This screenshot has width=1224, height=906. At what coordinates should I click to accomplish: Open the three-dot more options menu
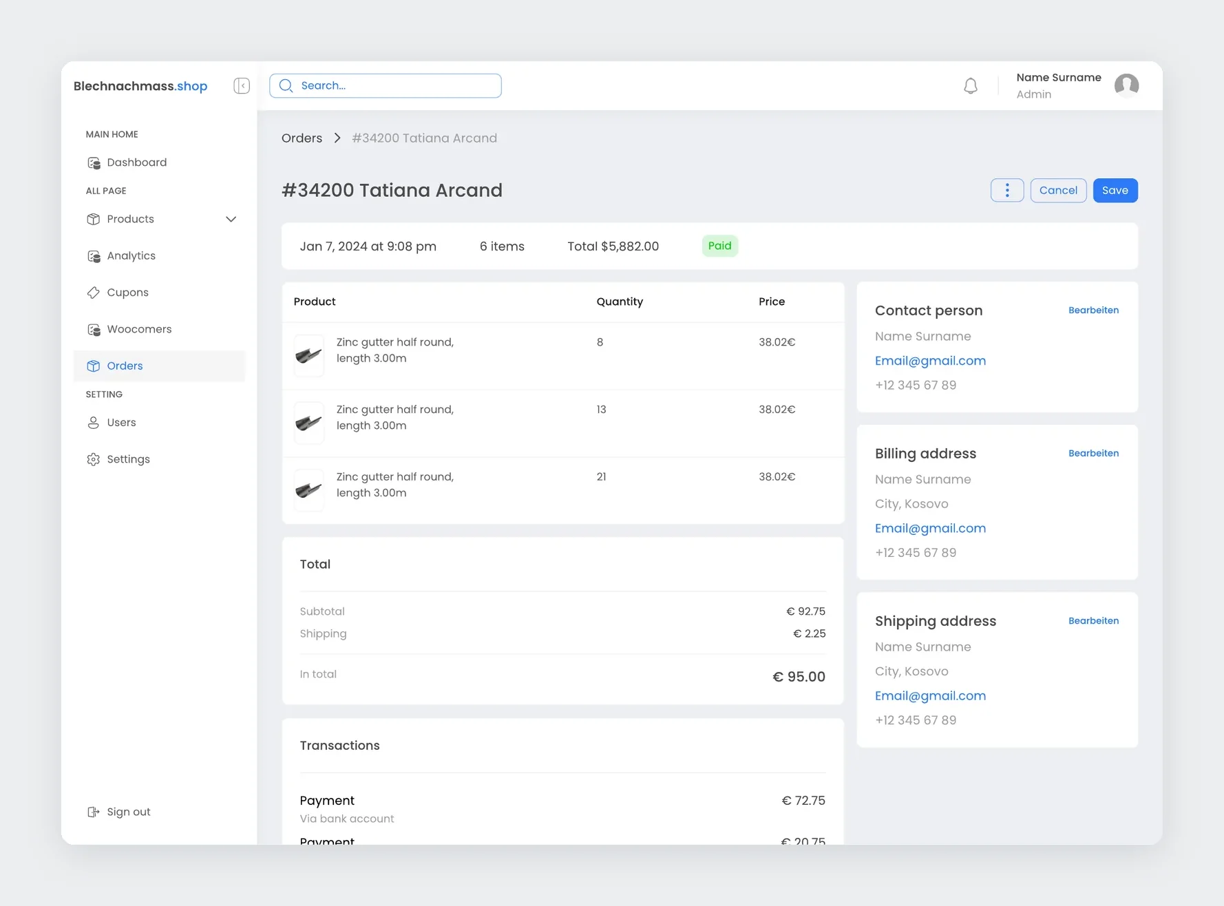click(1007, 190)
